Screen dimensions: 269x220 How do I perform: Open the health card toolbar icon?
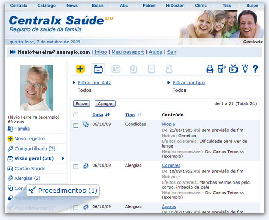tap(116, 69)
